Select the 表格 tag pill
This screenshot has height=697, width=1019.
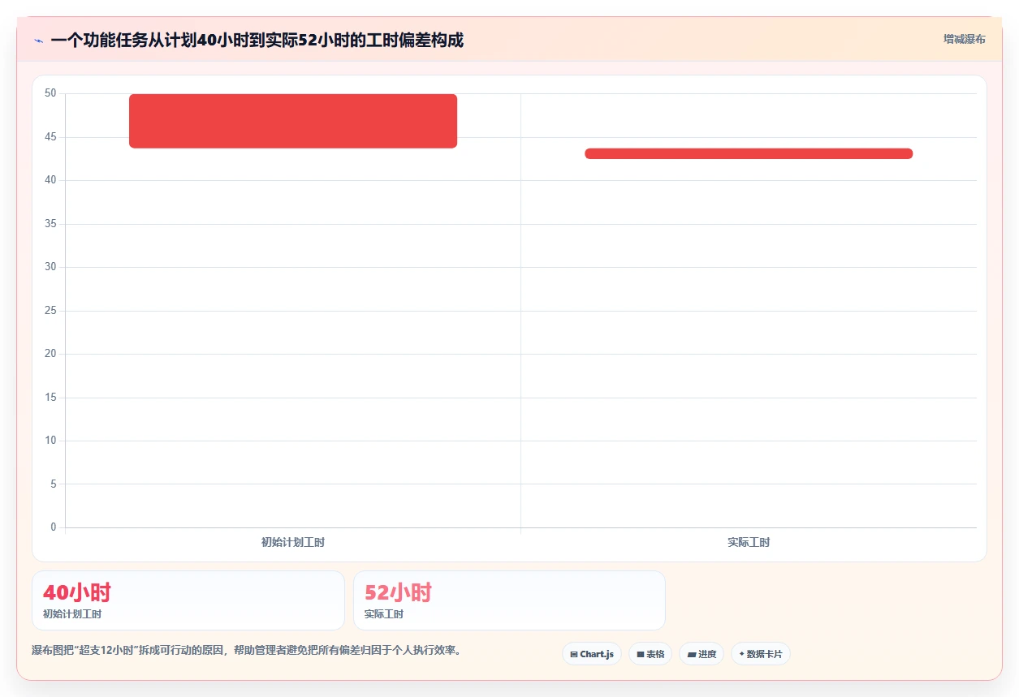coord(650,654)
